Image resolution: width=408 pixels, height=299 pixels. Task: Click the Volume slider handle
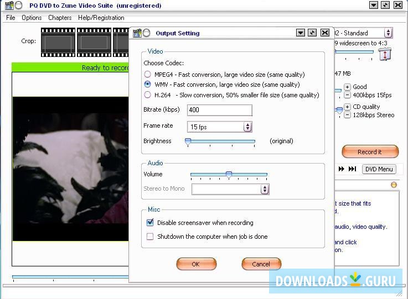coord(229,175)
